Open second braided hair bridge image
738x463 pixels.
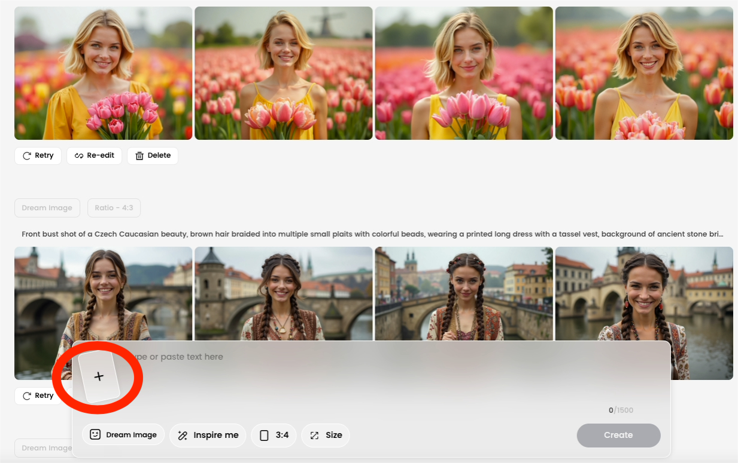283,293
